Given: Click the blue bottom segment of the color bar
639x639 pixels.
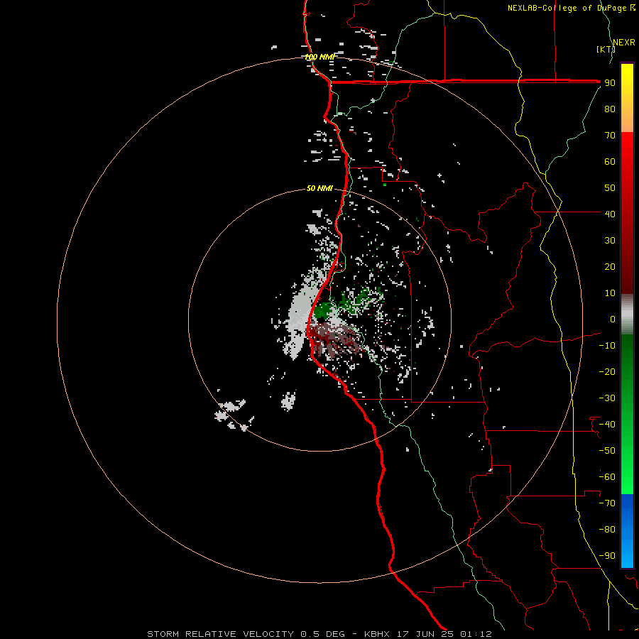Looking at the screenshot, I should 627,531.
